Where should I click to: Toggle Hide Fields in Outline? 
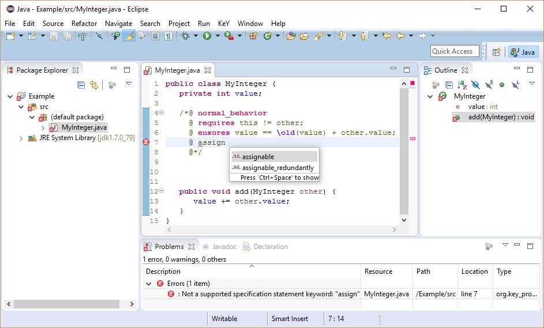tap(475, 85)
